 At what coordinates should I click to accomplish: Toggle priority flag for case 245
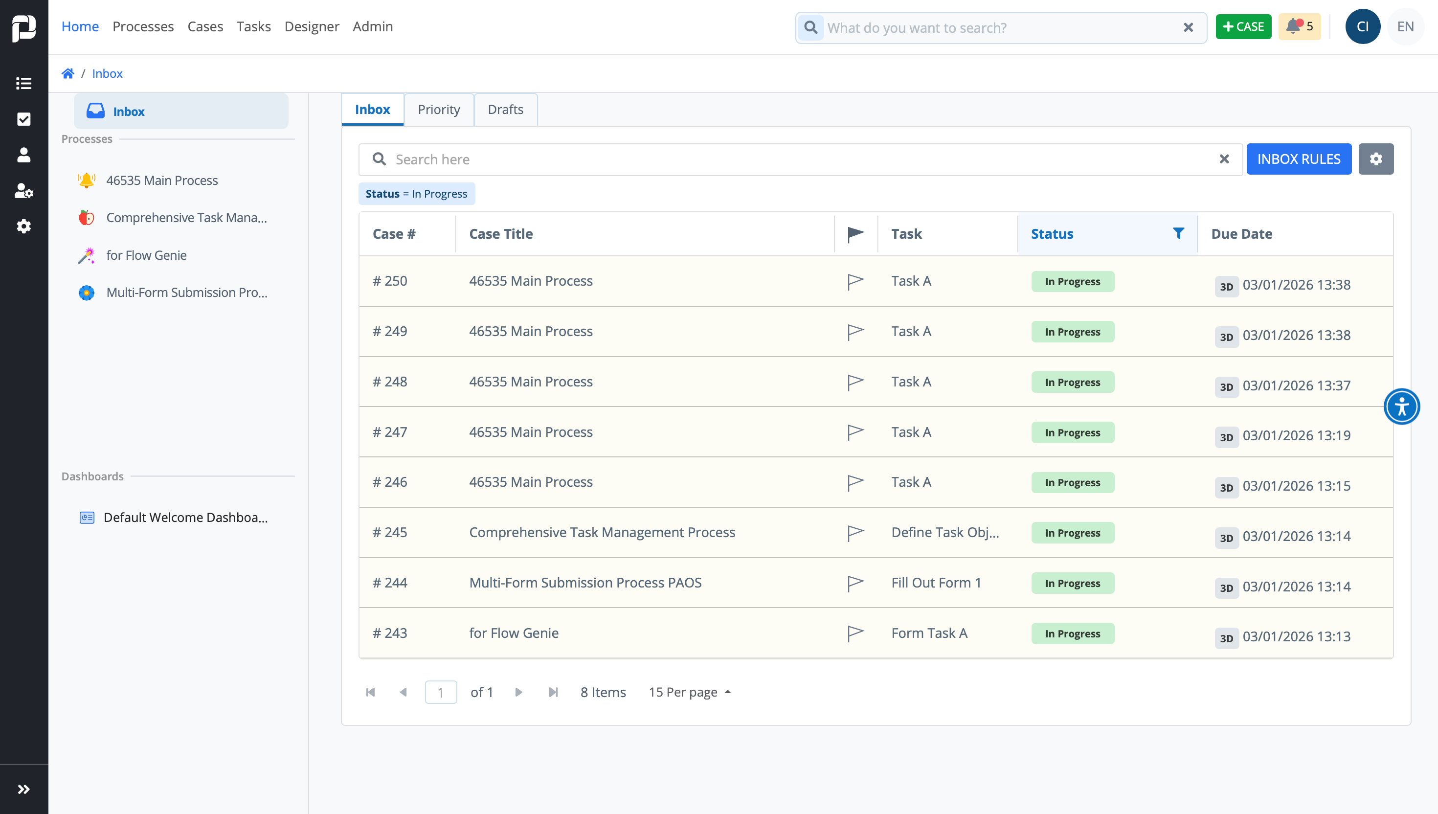click(854, 533)
